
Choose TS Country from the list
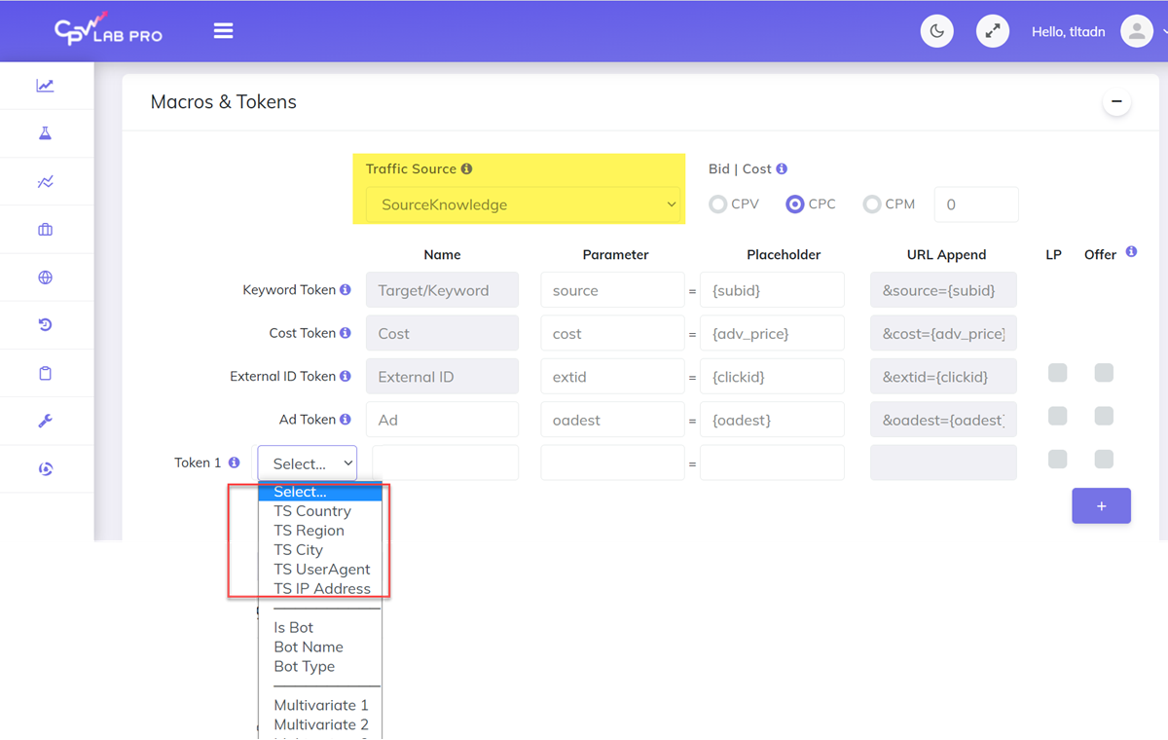[x=312, y=511]
